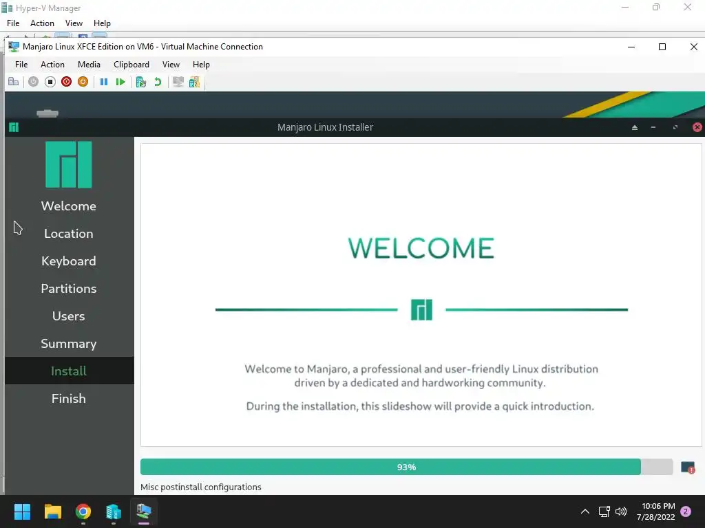Screen dimensions: 705x528
Task: Maximize the Virtual Machine Connection window
Action: [x=662, y=47]
